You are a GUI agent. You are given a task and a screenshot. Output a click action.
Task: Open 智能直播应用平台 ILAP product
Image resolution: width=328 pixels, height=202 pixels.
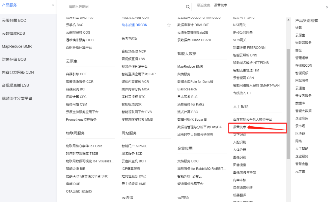[x=138, y=74]
